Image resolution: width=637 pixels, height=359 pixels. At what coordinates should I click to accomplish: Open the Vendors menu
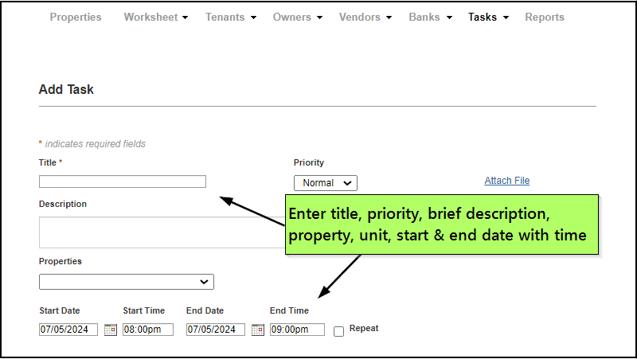(365, 17)
